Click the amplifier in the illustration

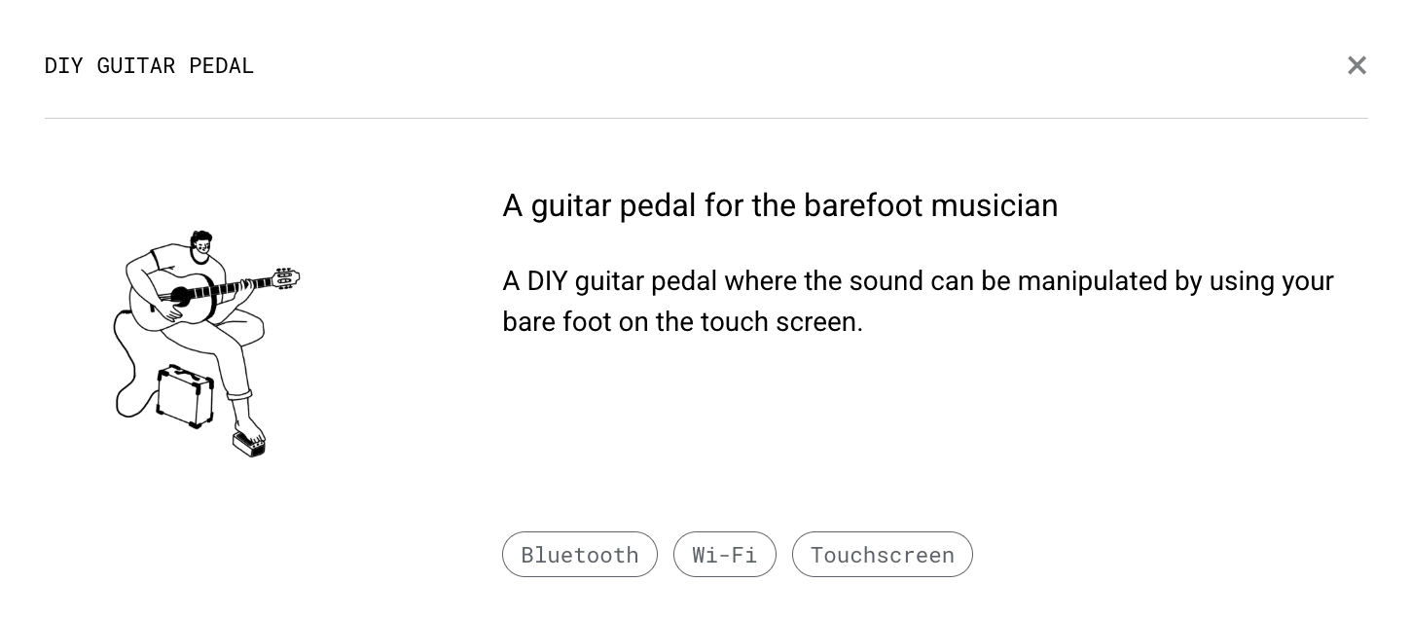click(x=185, y=397)
